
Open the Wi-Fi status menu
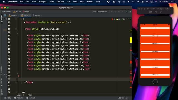point(138,2)
